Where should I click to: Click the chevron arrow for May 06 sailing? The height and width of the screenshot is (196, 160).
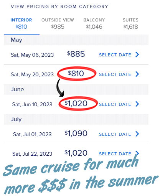point(137,54)
